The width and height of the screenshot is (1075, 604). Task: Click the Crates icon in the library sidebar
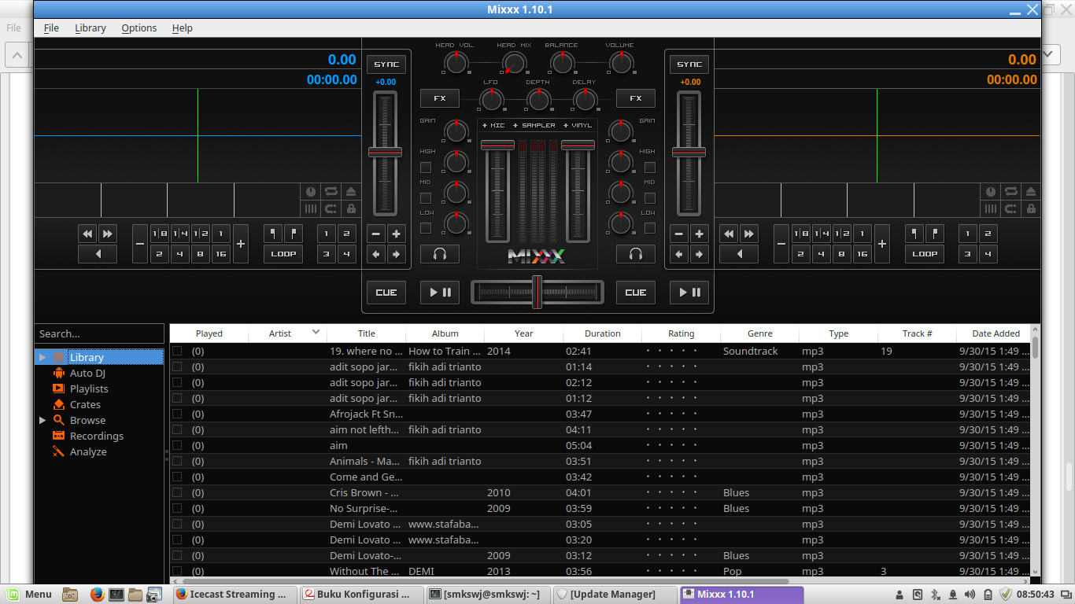pyautogui.click(x=58, y=404)
